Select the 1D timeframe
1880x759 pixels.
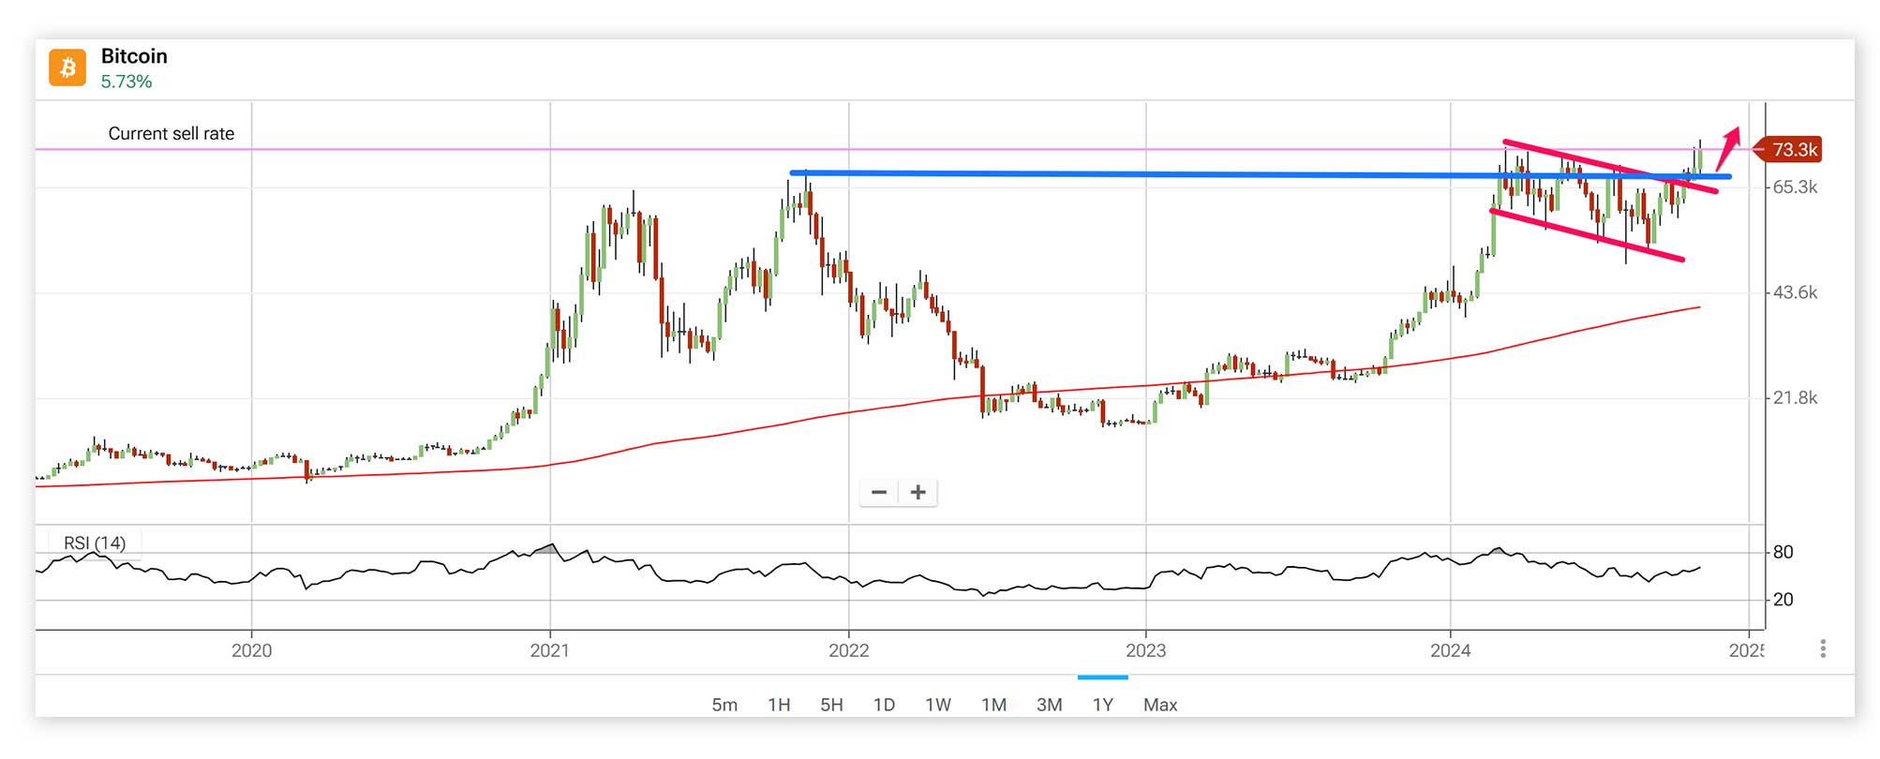[x=884, y=705]
